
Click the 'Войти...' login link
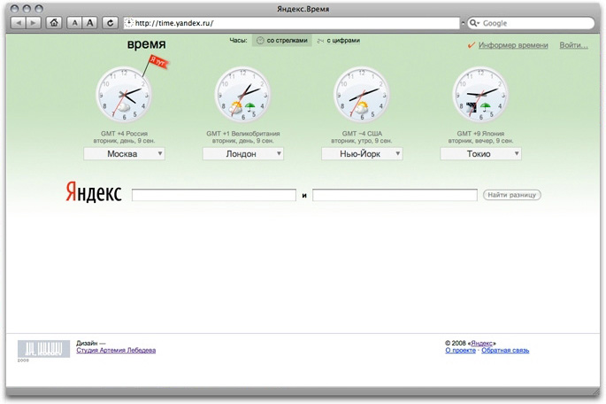pyautogui.click(x=573, y=45)
